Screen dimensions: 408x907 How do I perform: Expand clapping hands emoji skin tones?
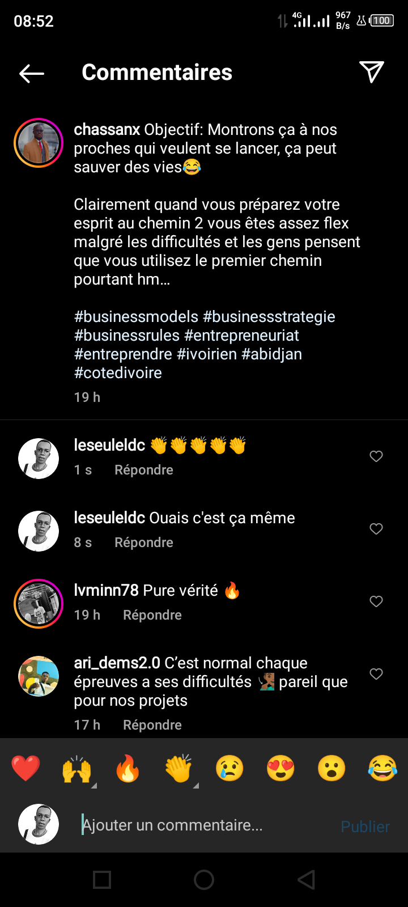196,785
